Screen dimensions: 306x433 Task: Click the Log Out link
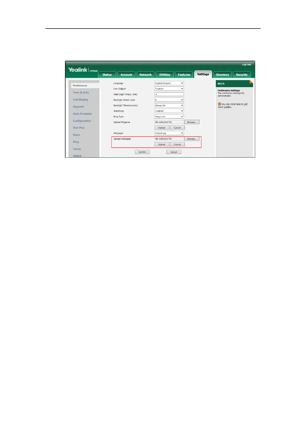coord(246,65)
